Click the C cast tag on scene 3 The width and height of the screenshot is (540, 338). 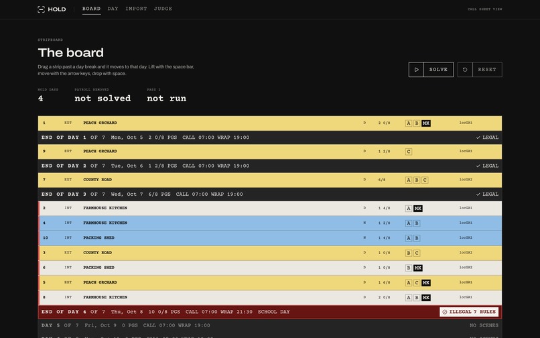coord(417,253)
